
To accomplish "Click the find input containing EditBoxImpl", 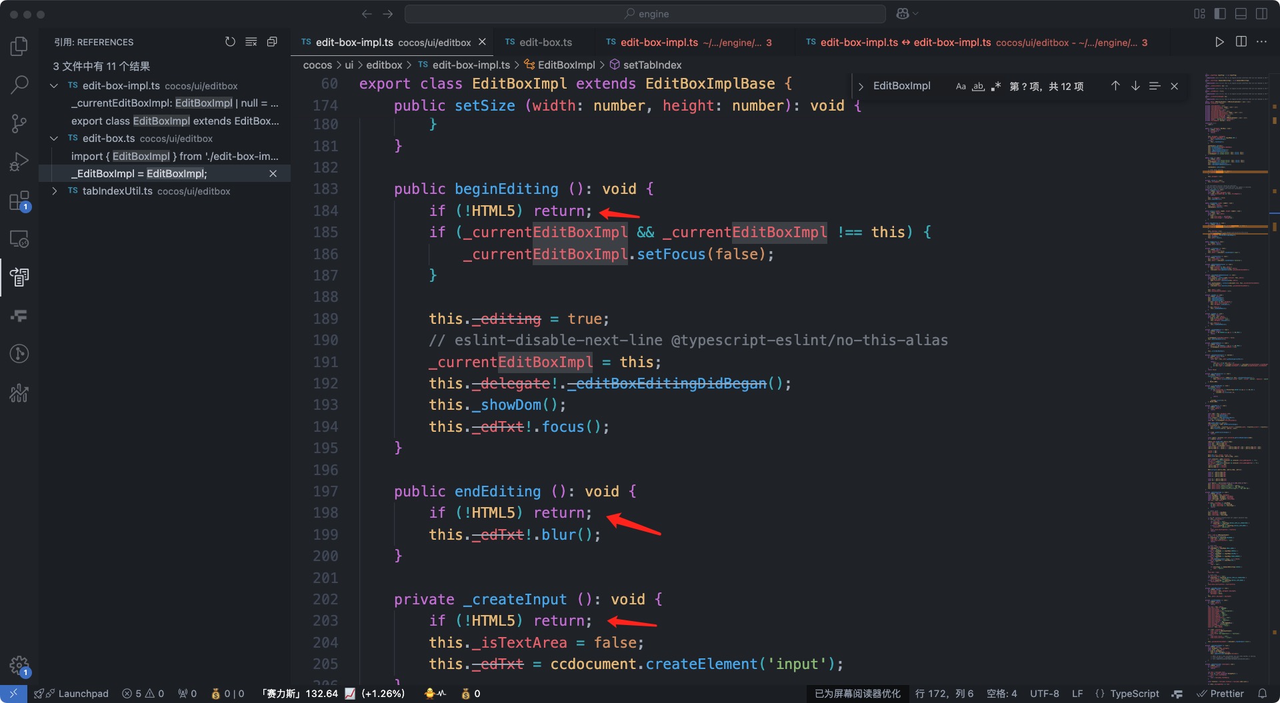I will pos(910,86).
